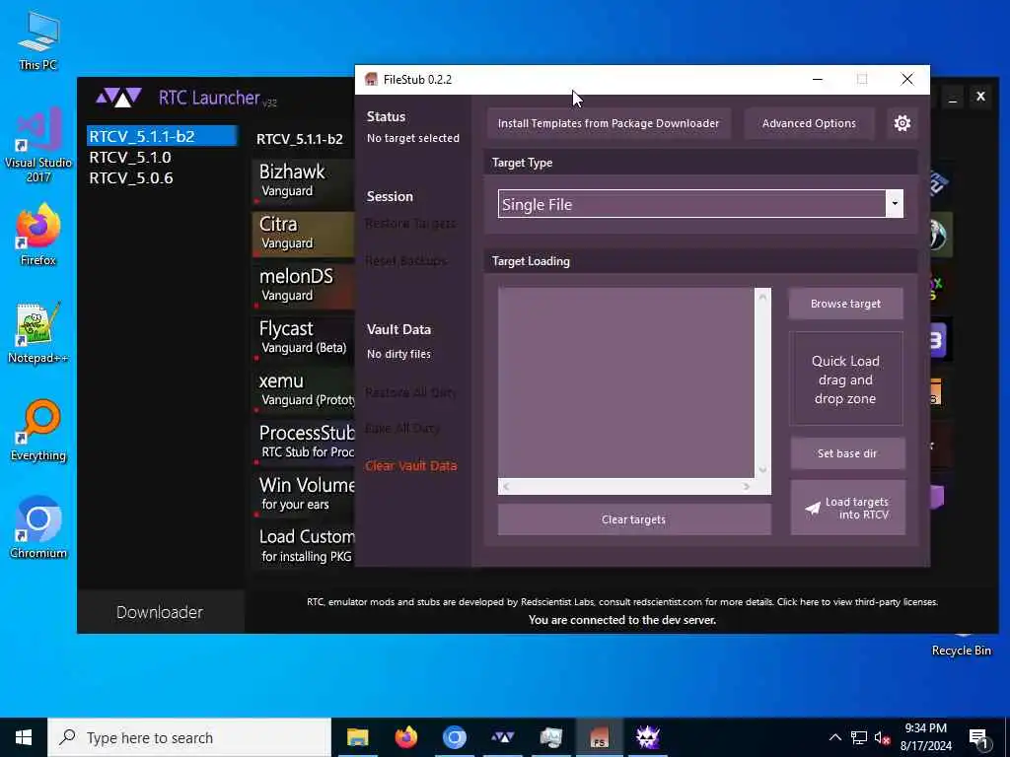Select RTCV_5.1.1-b2 in the version list
The height and width of the screenshot is (757, 1010).
162,136
